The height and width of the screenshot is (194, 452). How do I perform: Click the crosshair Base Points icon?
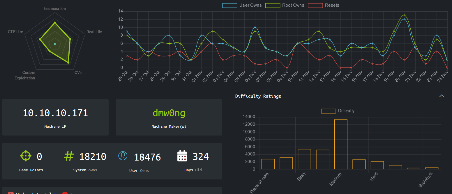pos(26,156)
